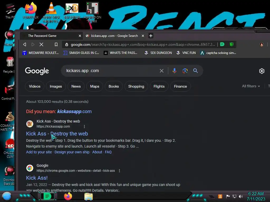Image resolution: width=270 pixels, height=202 pixels.
Task: Select the kickass.app .com Google Search tab
Action: point(114,36)
